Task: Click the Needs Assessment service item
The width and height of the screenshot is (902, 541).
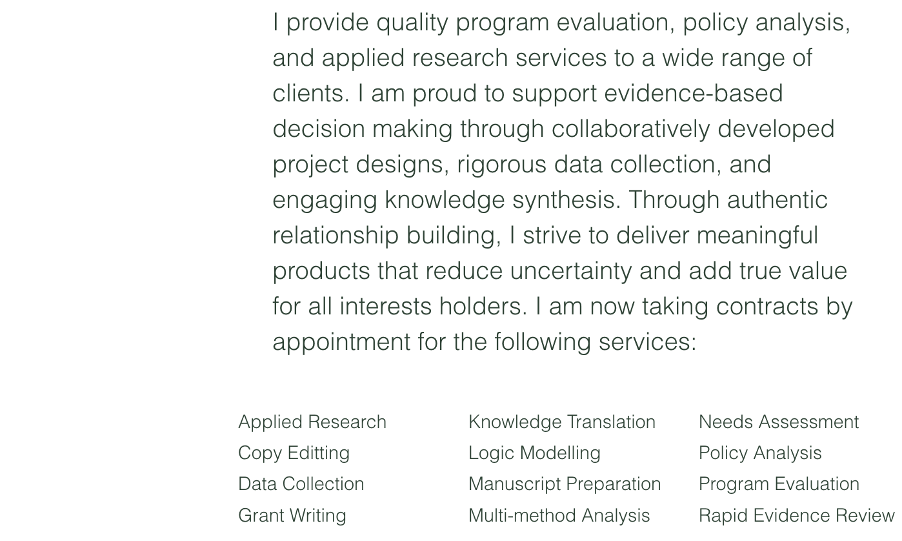Action: click(x=779, y=422)
